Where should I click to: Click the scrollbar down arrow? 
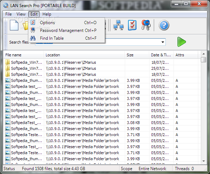click(x=204, y=161)
